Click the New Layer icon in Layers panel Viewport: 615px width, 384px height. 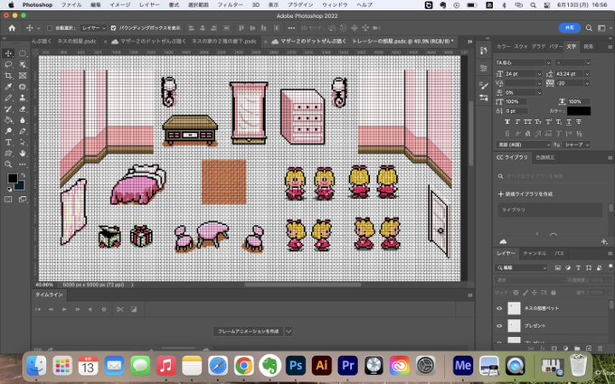coord(589,348)
